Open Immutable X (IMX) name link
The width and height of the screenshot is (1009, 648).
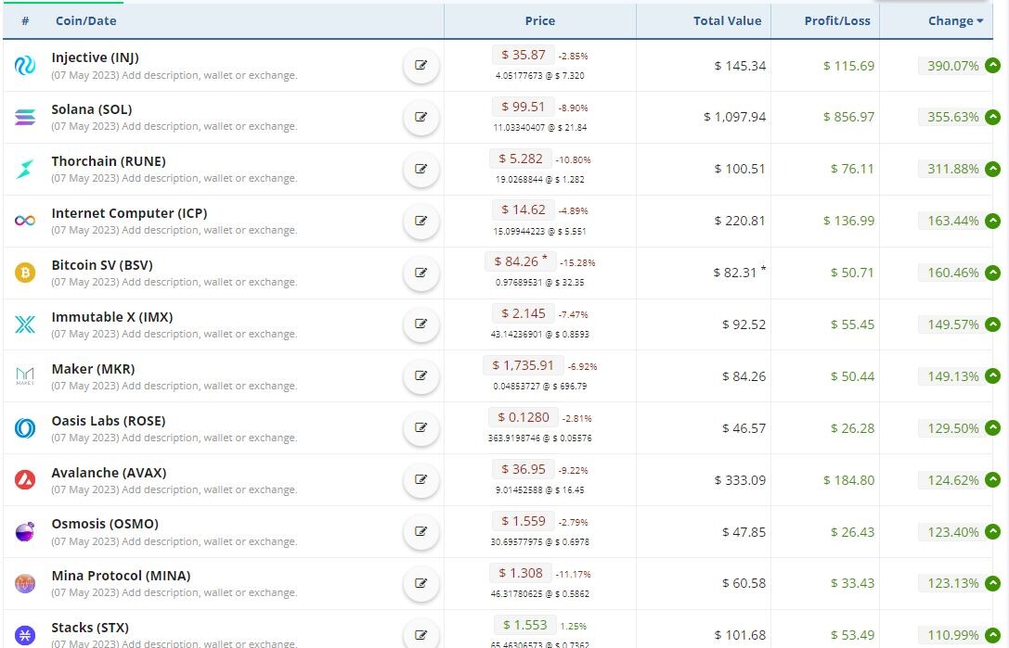(x=112, y=317)
